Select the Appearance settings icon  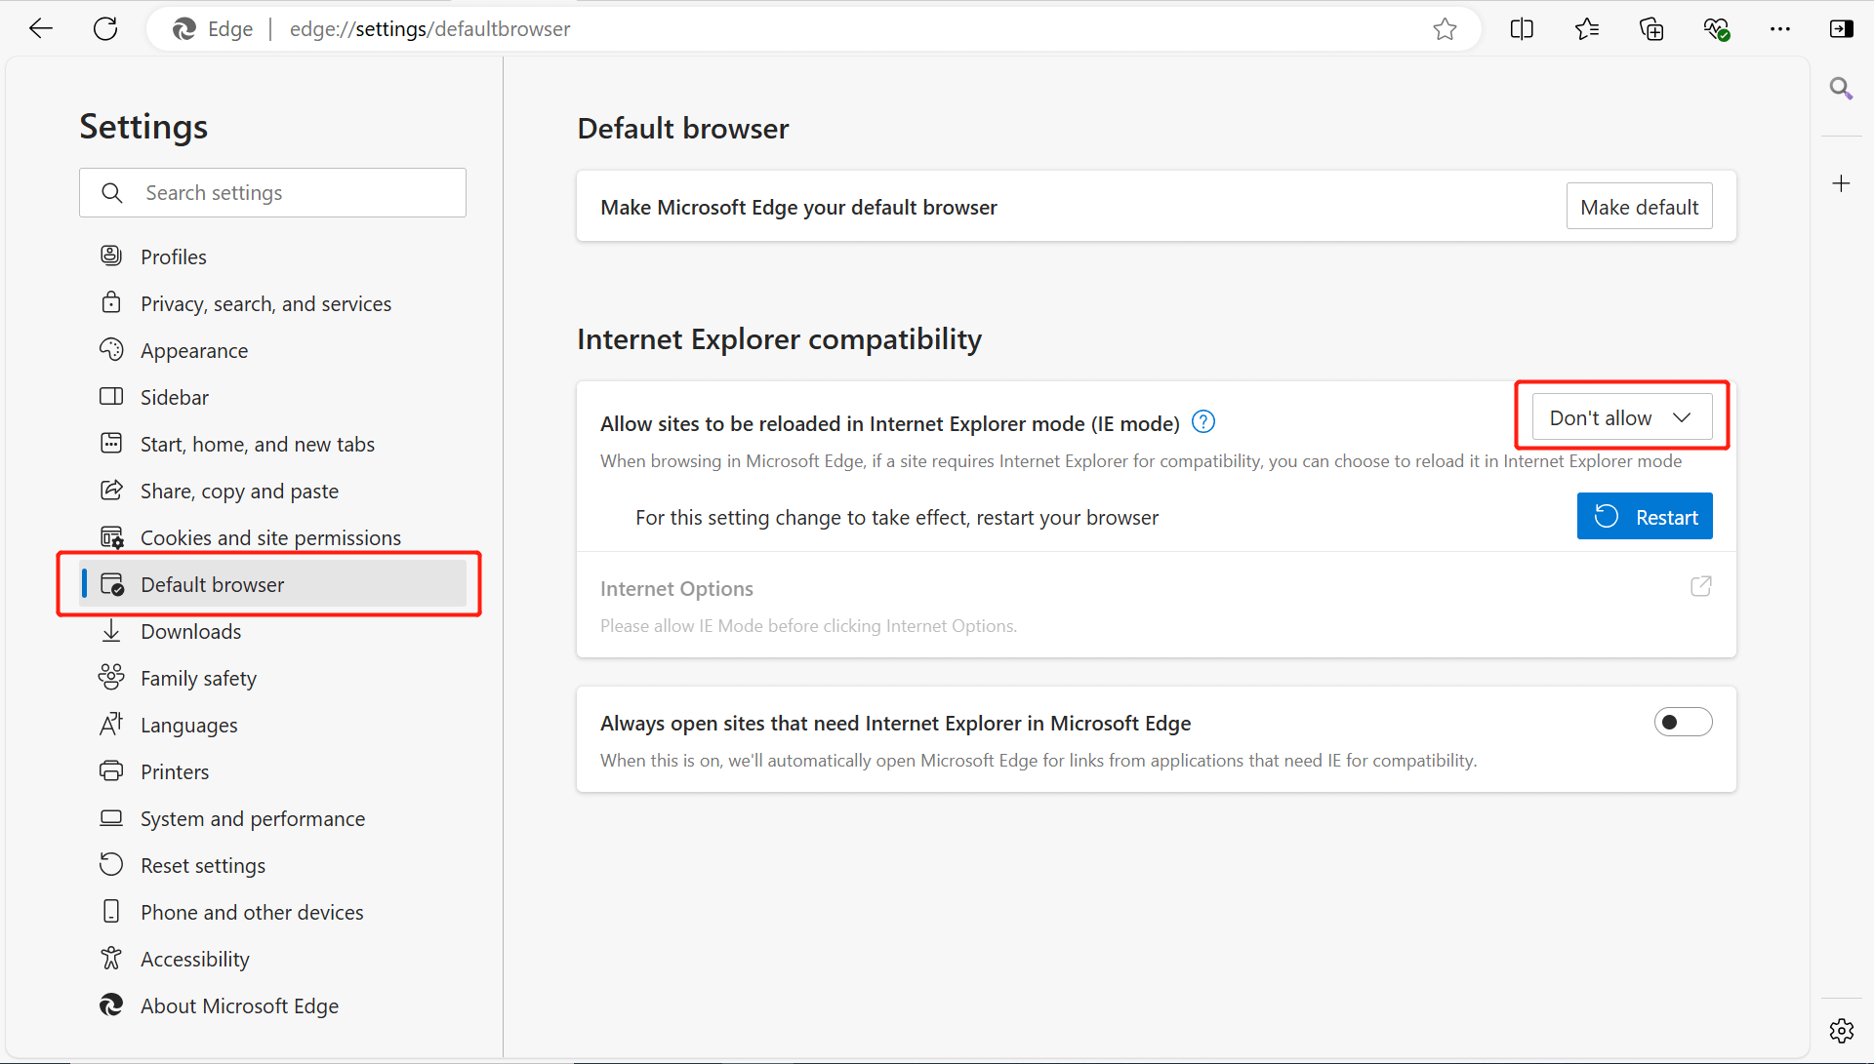pos(113,350)
